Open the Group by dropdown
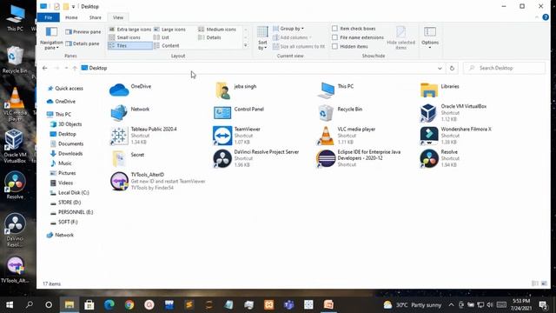The height and width of the screenshot is (313, 556). [x=288, y=29]
